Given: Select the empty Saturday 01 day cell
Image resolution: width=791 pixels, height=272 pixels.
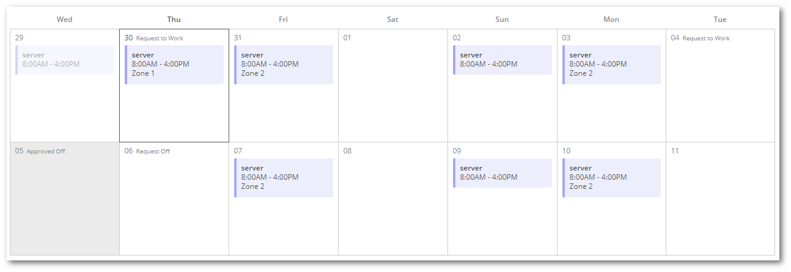Looking at the screenshot, I should tap(392, 92).
